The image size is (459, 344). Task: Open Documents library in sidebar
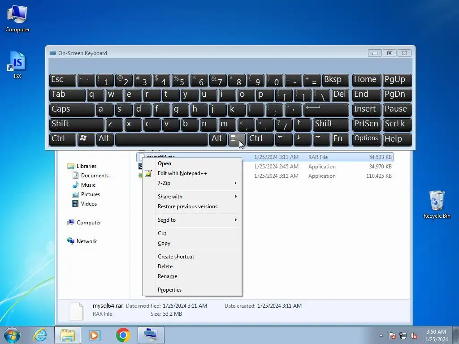point(91,176)
